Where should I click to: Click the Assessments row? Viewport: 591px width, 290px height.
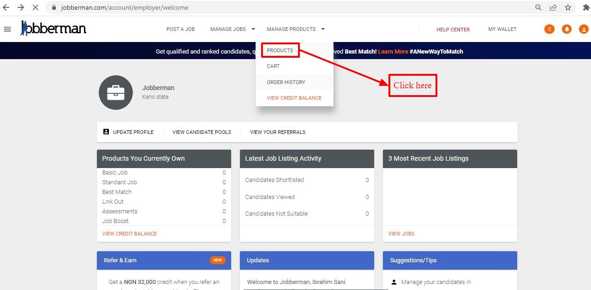click(164, 211)
